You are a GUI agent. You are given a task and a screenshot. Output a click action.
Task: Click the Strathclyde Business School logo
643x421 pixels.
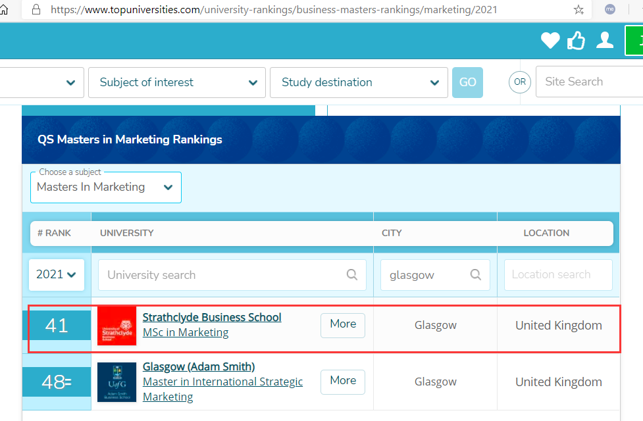tap(117, 326)
